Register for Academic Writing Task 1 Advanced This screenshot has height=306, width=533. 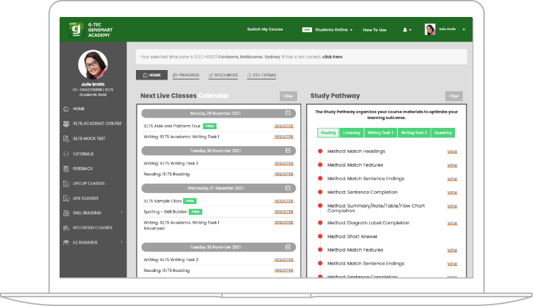[x=284, y=223]
